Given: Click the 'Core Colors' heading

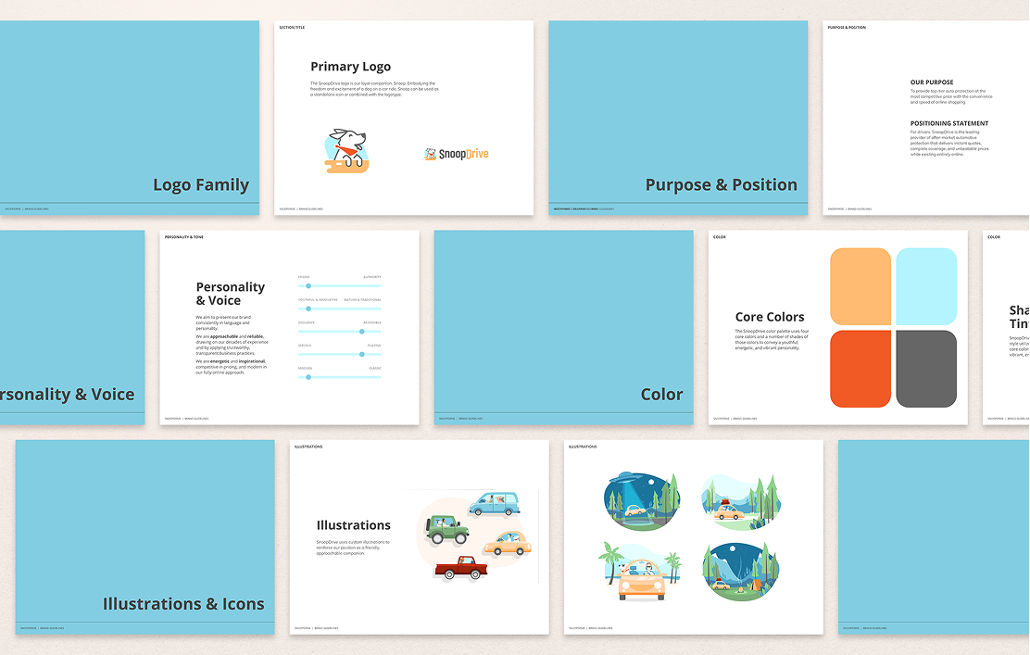Looking at the screenshot, I should [769, 317].
